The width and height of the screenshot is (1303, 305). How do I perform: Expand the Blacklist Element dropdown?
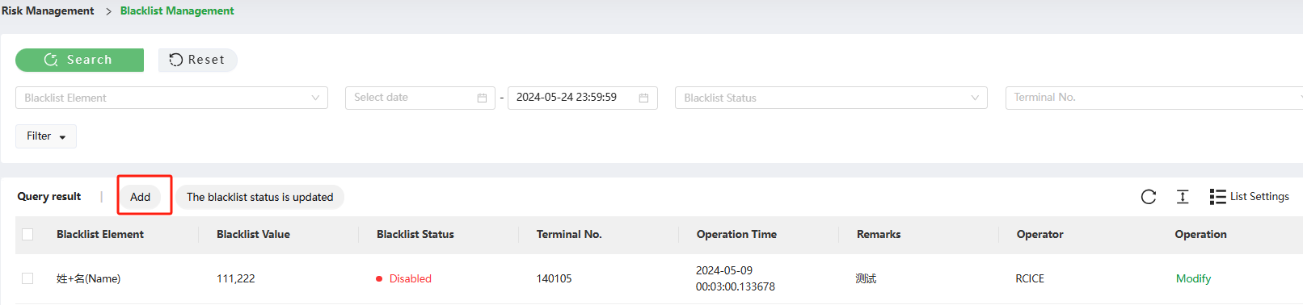pos(171,98)
